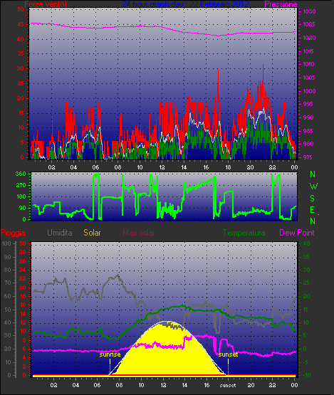
Task: Click the 'E' compass letter
Action: (312, 209)
